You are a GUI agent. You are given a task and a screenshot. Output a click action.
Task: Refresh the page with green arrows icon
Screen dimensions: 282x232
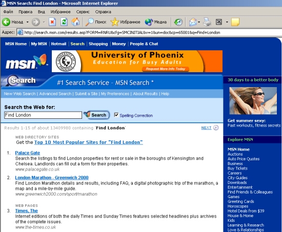tap(64, 22)
